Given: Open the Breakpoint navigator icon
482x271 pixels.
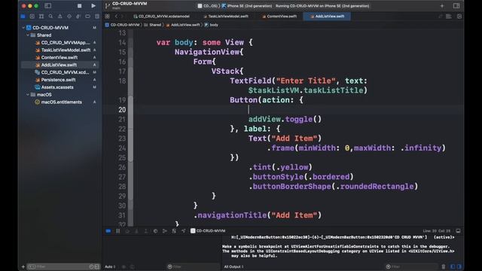Looking at the screenshot, I should pyautogui.click(x=87, y=17).
